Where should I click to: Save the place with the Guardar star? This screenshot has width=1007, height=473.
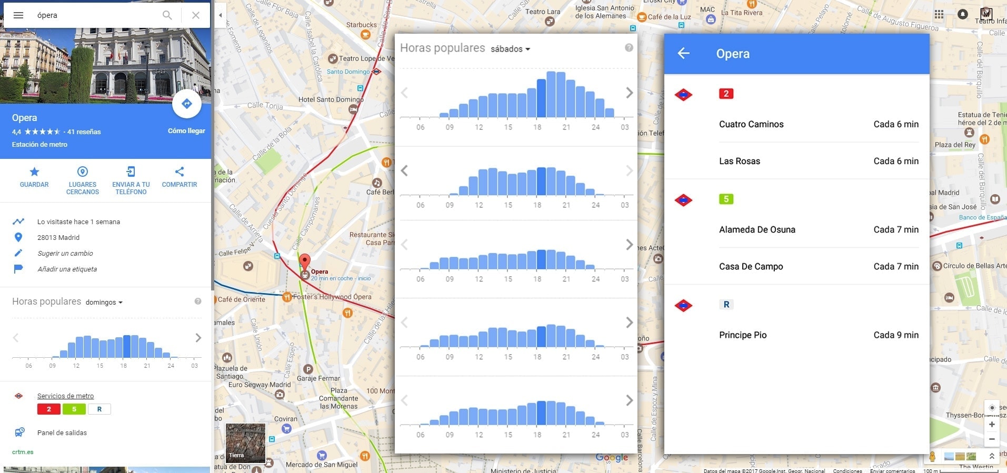tap(34, 177)
